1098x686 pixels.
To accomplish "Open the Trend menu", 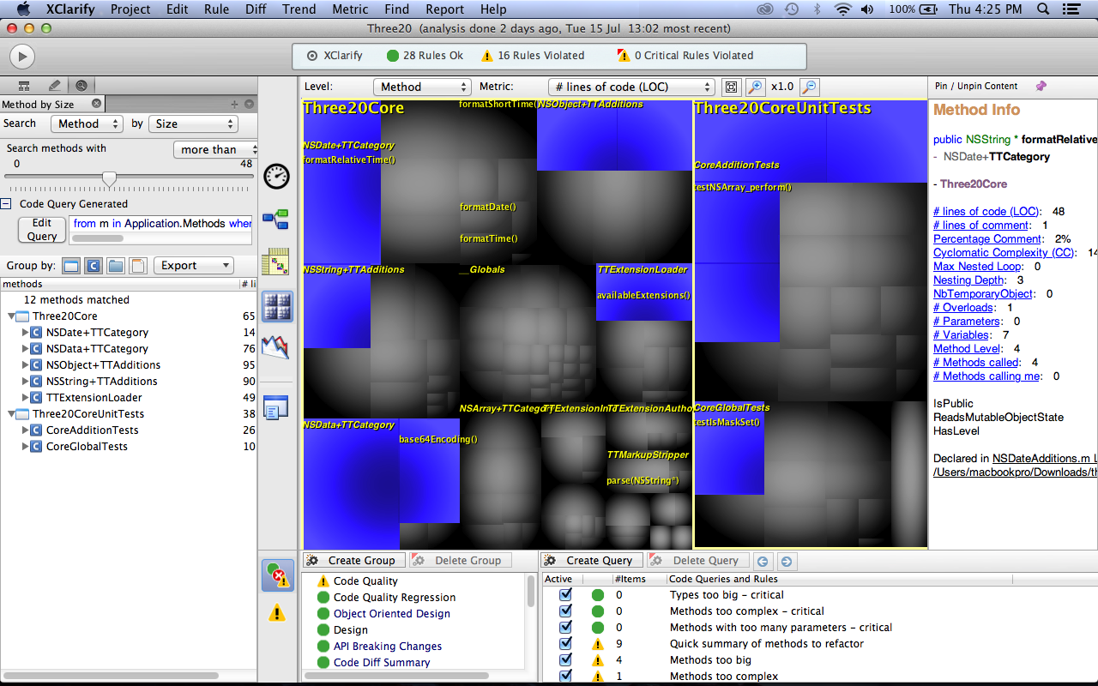I will coord(299,9).
